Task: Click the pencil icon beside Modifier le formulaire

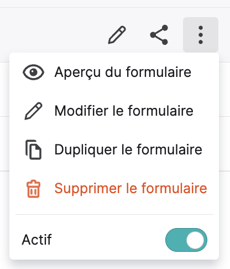Action: click(x=33, y=111)
